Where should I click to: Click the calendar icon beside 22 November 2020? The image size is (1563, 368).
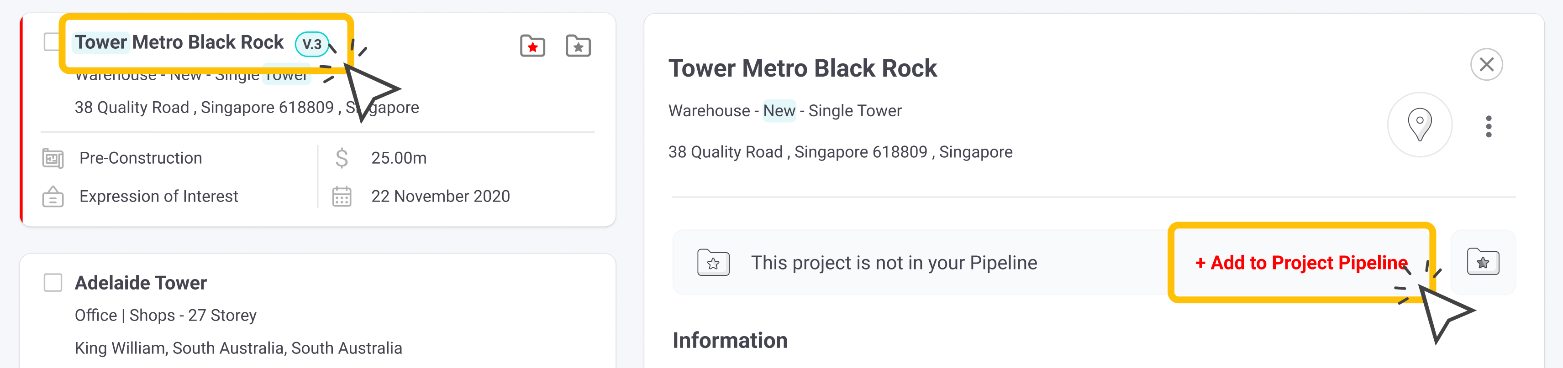coord(342,197)
